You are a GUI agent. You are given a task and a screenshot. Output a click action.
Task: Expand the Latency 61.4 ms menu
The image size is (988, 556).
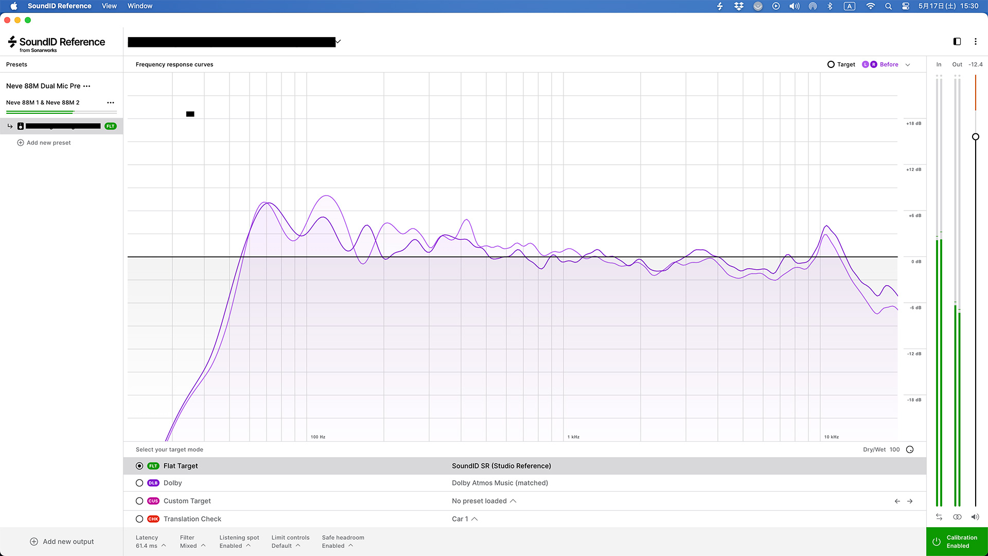151,542
